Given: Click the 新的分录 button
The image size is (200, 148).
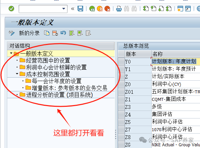Looking at the screenshot, I should pos(29,33).
